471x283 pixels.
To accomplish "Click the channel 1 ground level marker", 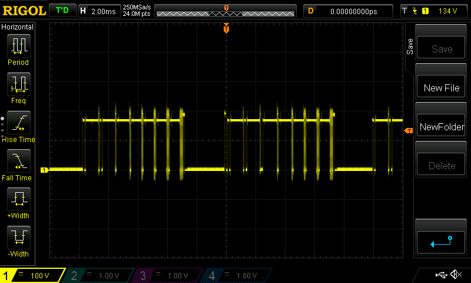I will point(45,170).
